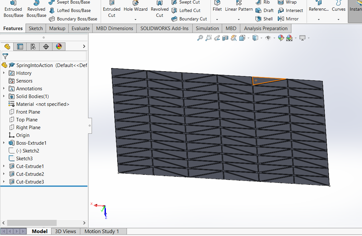362x236 pixels.
Task: Open Hole Wizard tool
Action: [136, 7]
